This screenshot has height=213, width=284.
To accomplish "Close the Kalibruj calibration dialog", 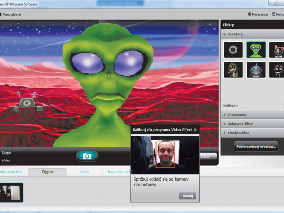I will pos(195,129).
